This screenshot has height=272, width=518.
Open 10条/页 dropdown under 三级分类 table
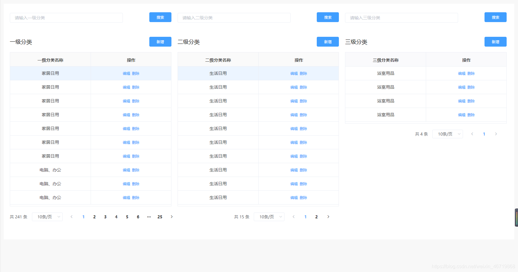coord(448,134)
